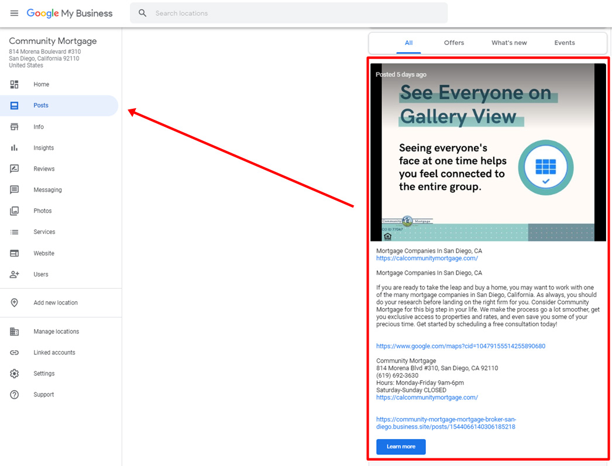Click the Services list icon
The width and height of the screenshot is (612, 466).
point(15,232)
